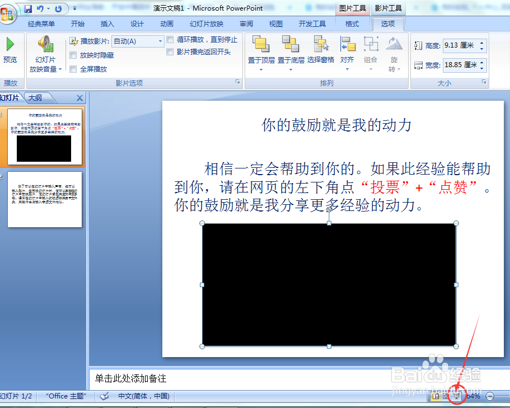Open the 设计 tab
This screenshot has height=408, width=510.
pos(137,24)
